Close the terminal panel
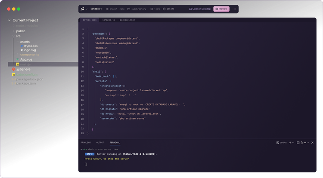 click(x=312, y=143)
